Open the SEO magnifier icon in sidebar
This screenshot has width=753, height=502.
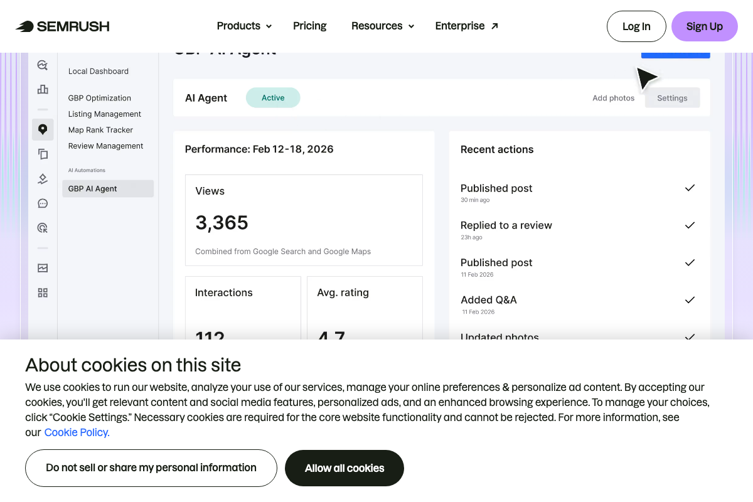tap(43, 65)
